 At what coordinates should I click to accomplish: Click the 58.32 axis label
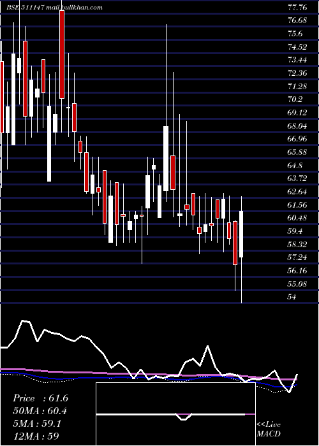click(297, 244)
